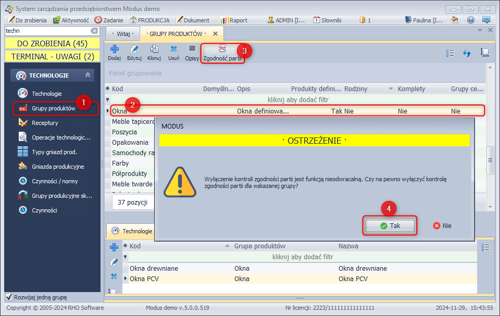This screenshot has height=316, width=500.
Task: Expand the Okna PCV row arrow
Action: (x=126, y=279)
